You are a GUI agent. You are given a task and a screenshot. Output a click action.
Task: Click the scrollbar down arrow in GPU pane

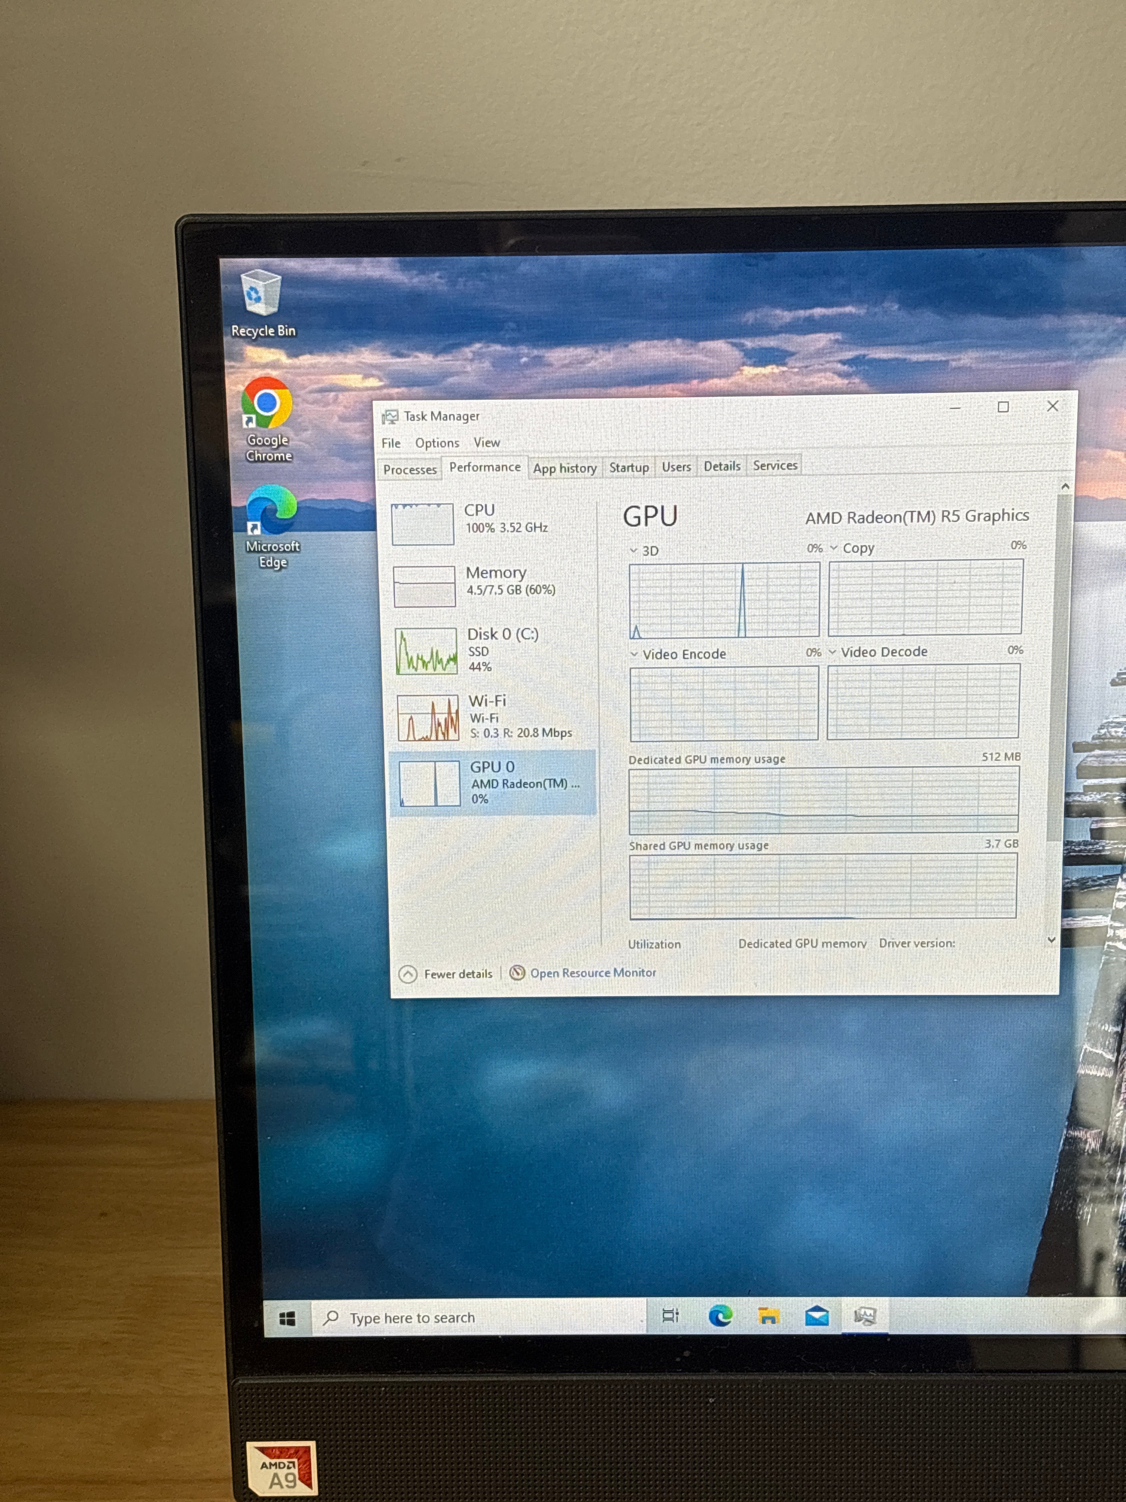(x=1051, y=940)
